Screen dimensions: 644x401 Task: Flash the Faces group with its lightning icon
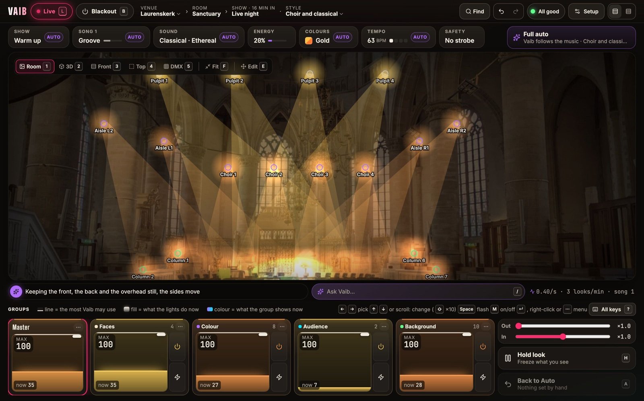point(177,377)
